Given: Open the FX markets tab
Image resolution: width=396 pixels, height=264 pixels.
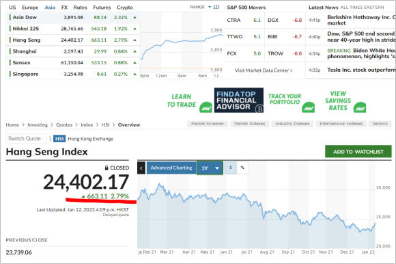Looking at the screenshot, I should (x=64, y=8).
